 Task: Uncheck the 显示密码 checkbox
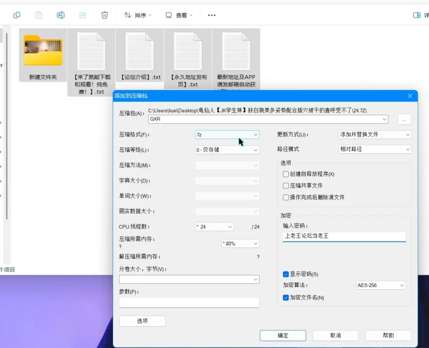[286, 274]
